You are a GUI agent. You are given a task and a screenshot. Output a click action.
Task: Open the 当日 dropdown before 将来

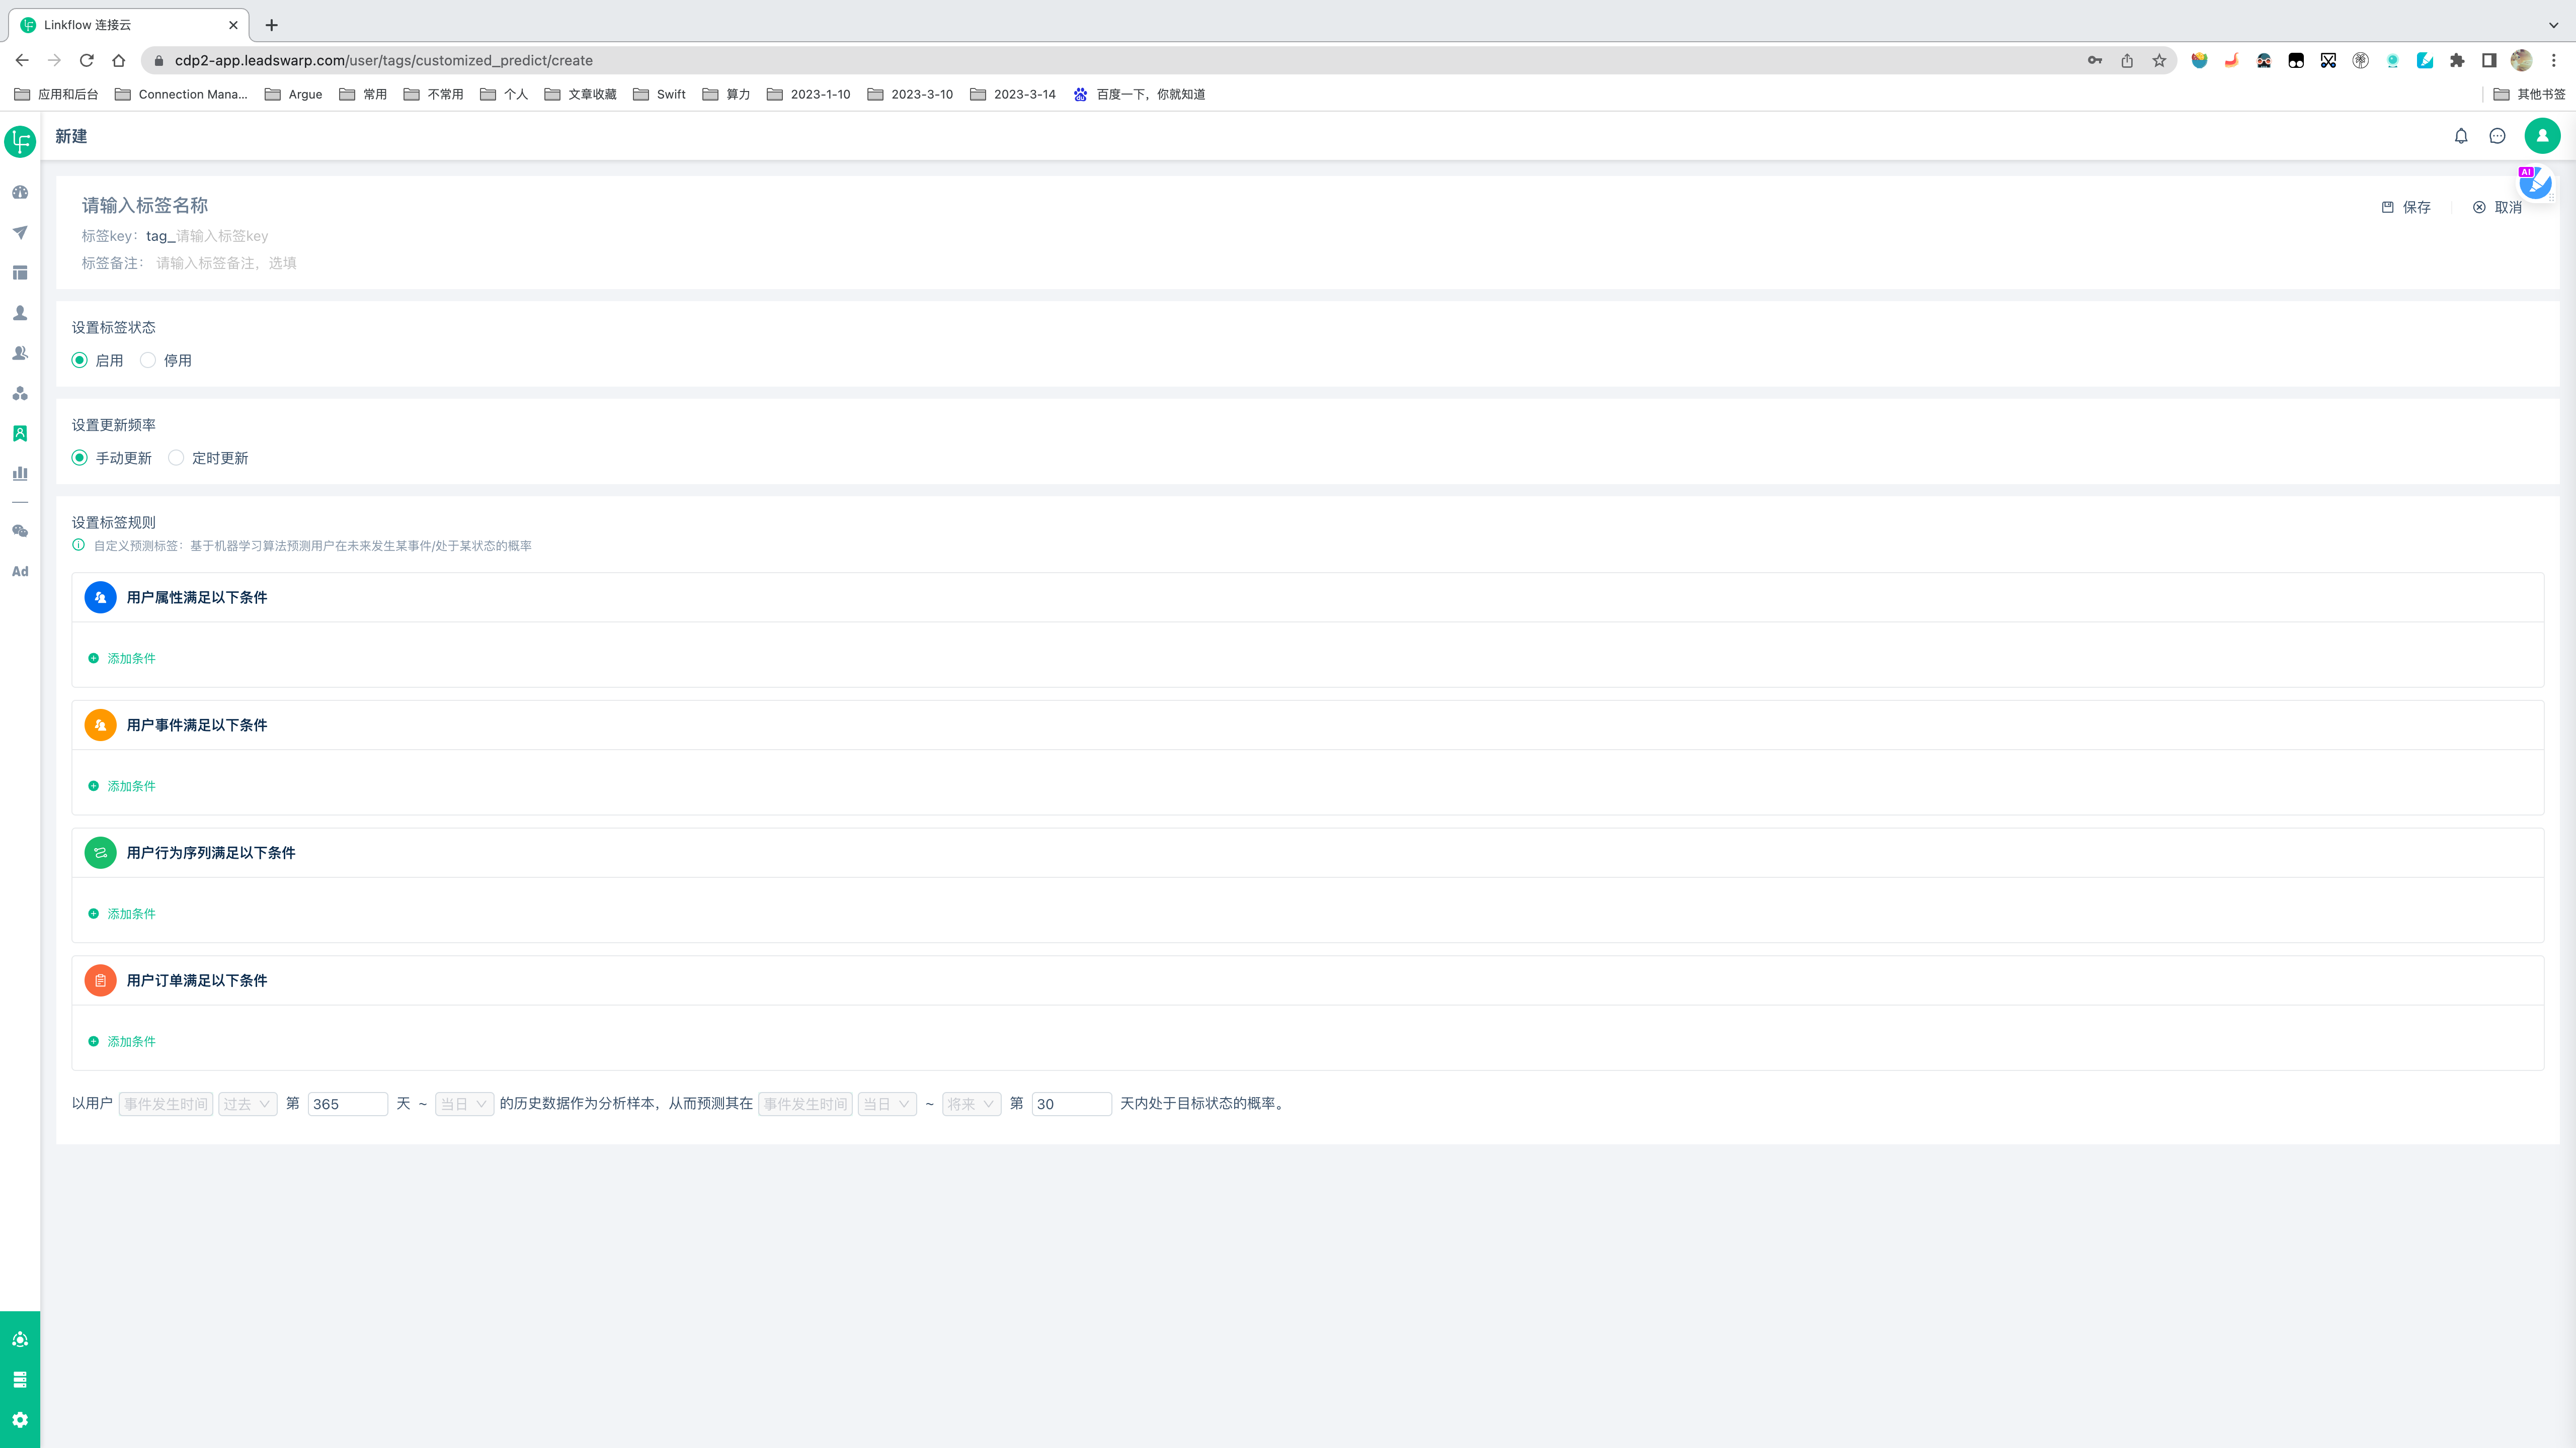pyautogui.click(x=887, y=1104)
